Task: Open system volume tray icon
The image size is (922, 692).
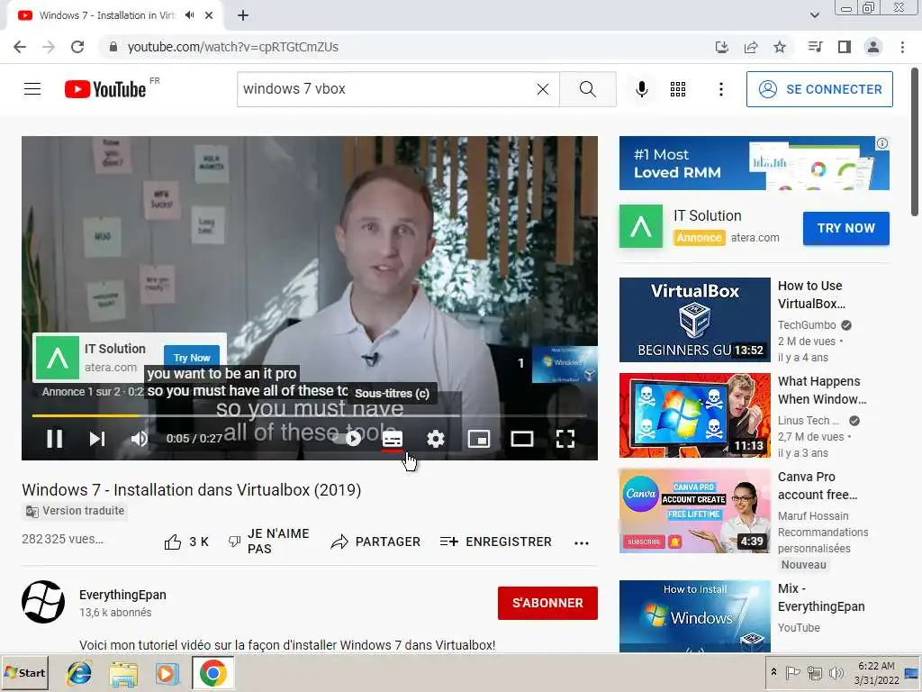Action: (x=836, y=672)
